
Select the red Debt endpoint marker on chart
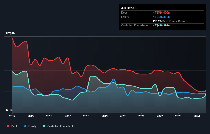click(206, 91)
